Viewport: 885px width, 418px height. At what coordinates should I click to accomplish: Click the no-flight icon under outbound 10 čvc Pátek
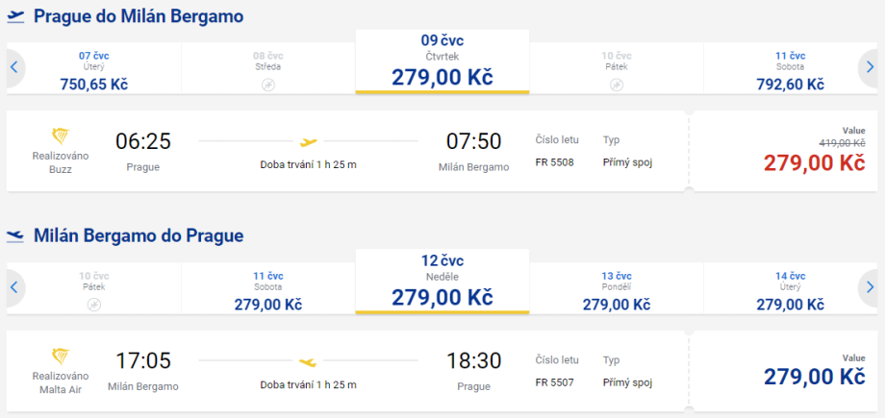point(617,85)
